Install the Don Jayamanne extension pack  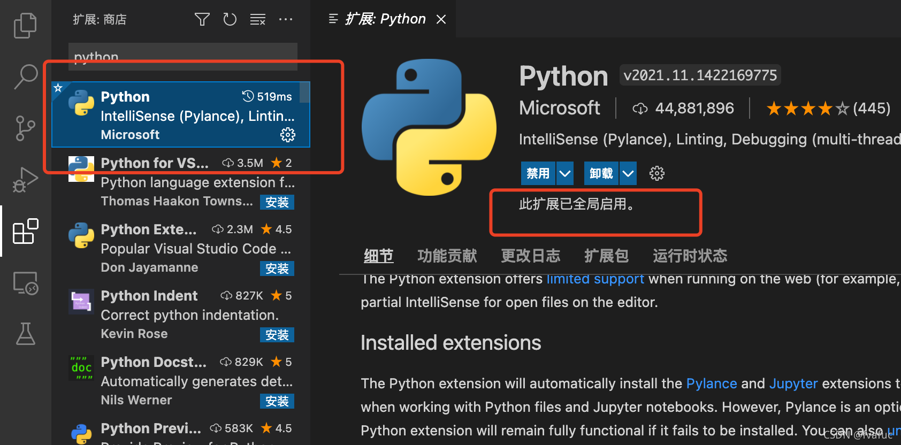[x=277, y=268]
